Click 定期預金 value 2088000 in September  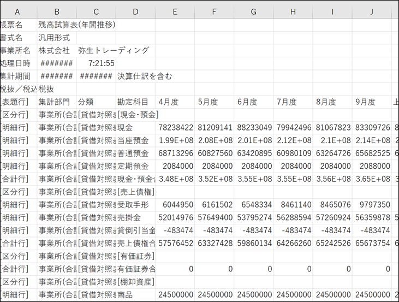click(372, 166)
